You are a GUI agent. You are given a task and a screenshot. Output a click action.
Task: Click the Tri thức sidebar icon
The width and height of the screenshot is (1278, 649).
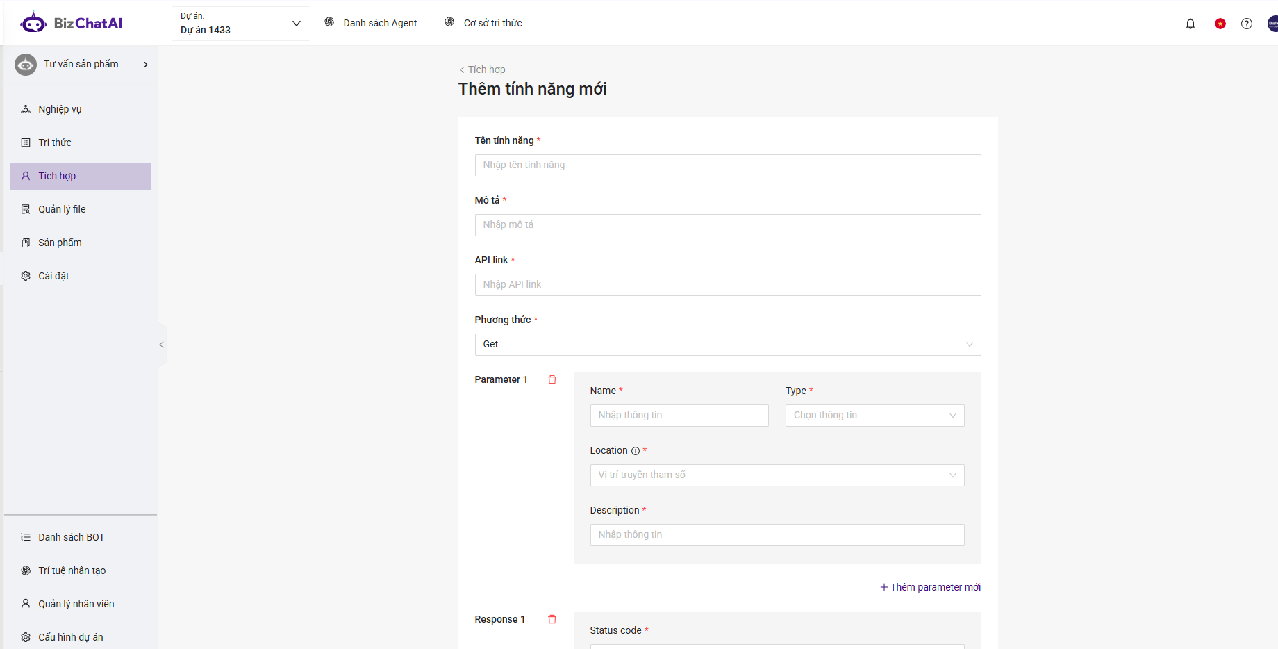(x=26, y=142)
